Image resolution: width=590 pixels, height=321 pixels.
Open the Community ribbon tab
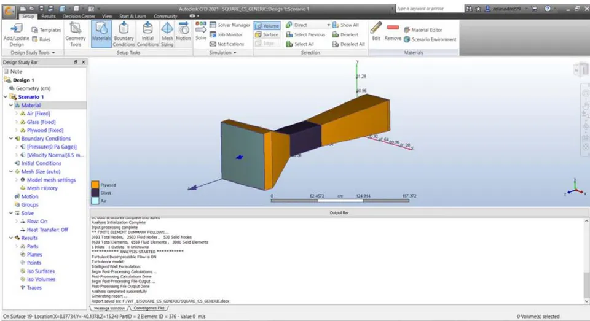pos(165,16)
